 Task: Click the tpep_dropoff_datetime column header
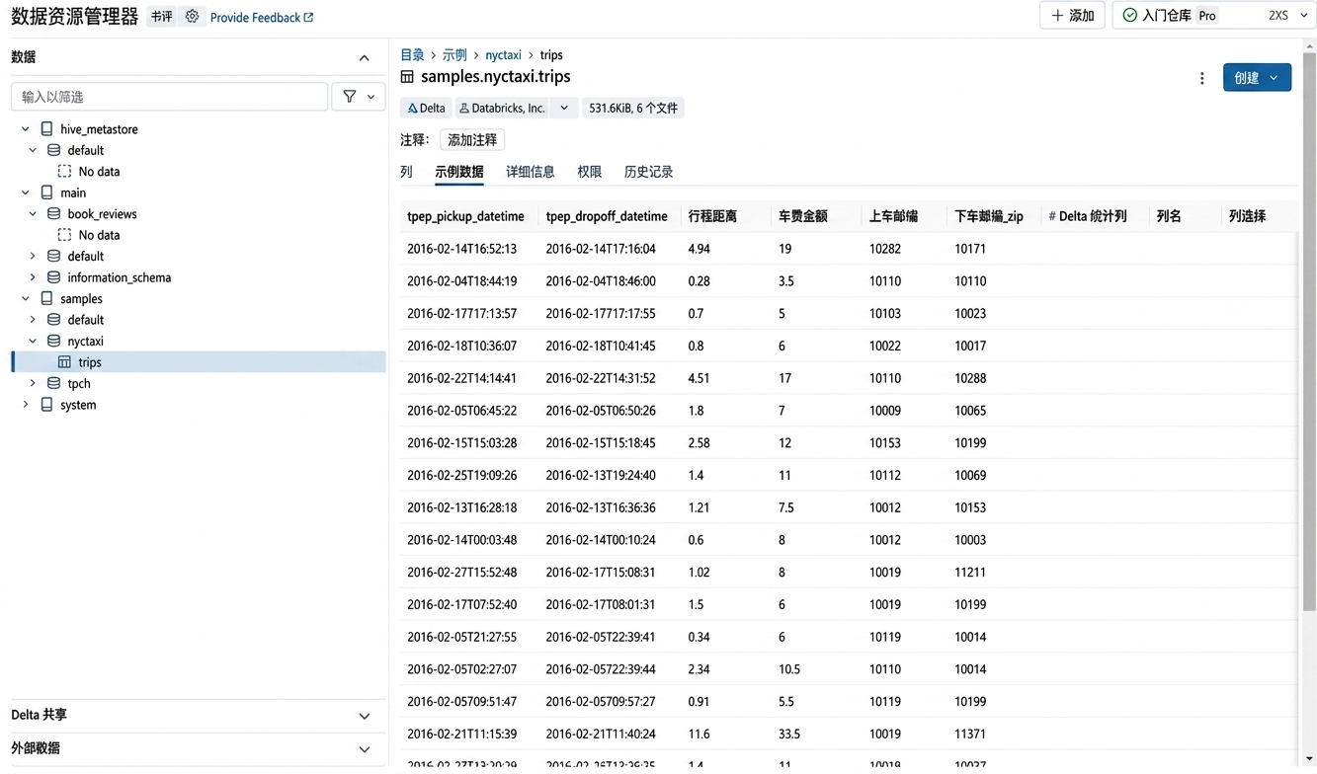pos(607,216)
